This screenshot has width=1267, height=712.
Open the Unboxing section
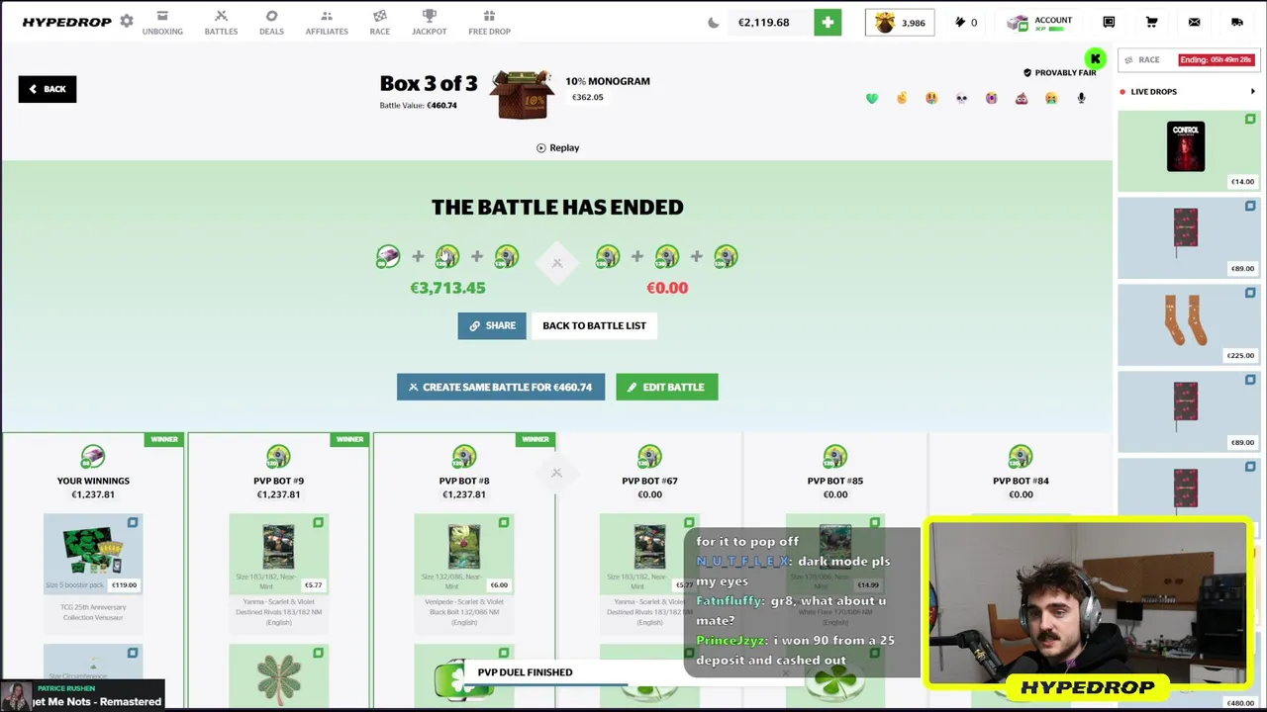click(162, 23)
